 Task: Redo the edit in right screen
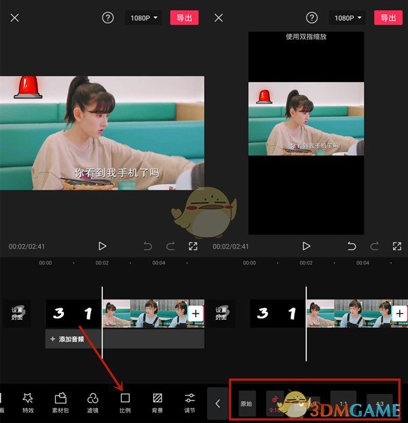click(375, 246)
